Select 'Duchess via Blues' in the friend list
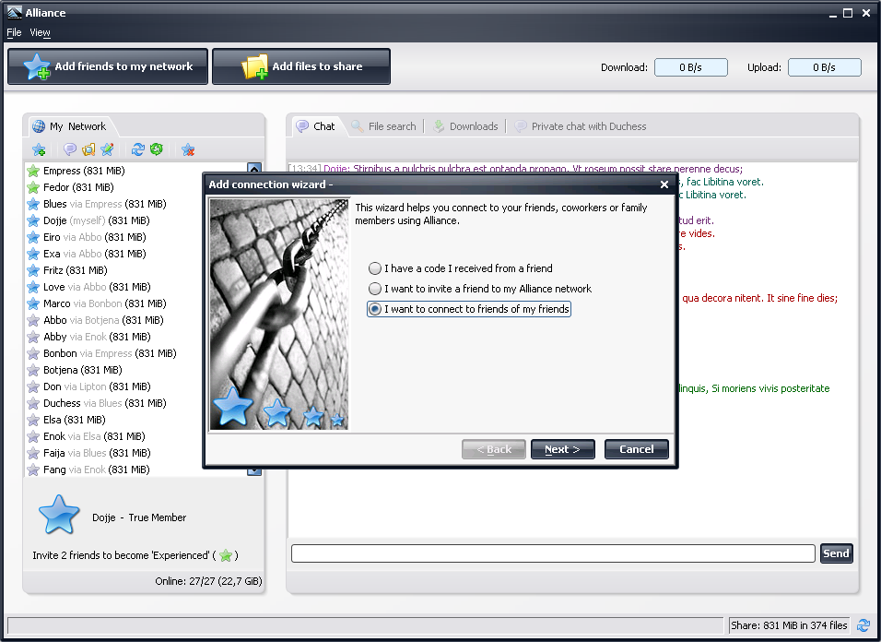The width and height of the screenshot is (881, 642). point(104,403)
